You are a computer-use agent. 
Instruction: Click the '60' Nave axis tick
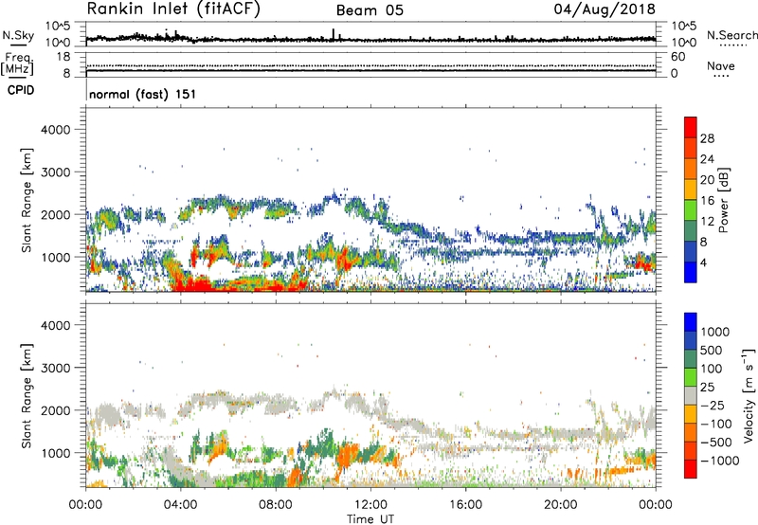click(x=677, y=57)
